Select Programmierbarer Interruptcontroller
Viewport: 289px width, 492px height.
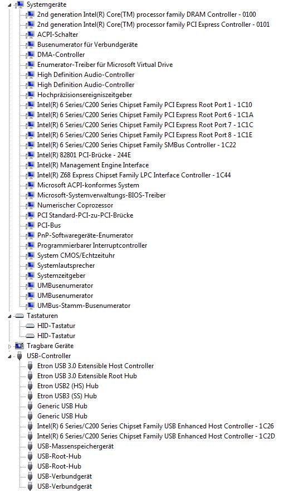point(92,245)
